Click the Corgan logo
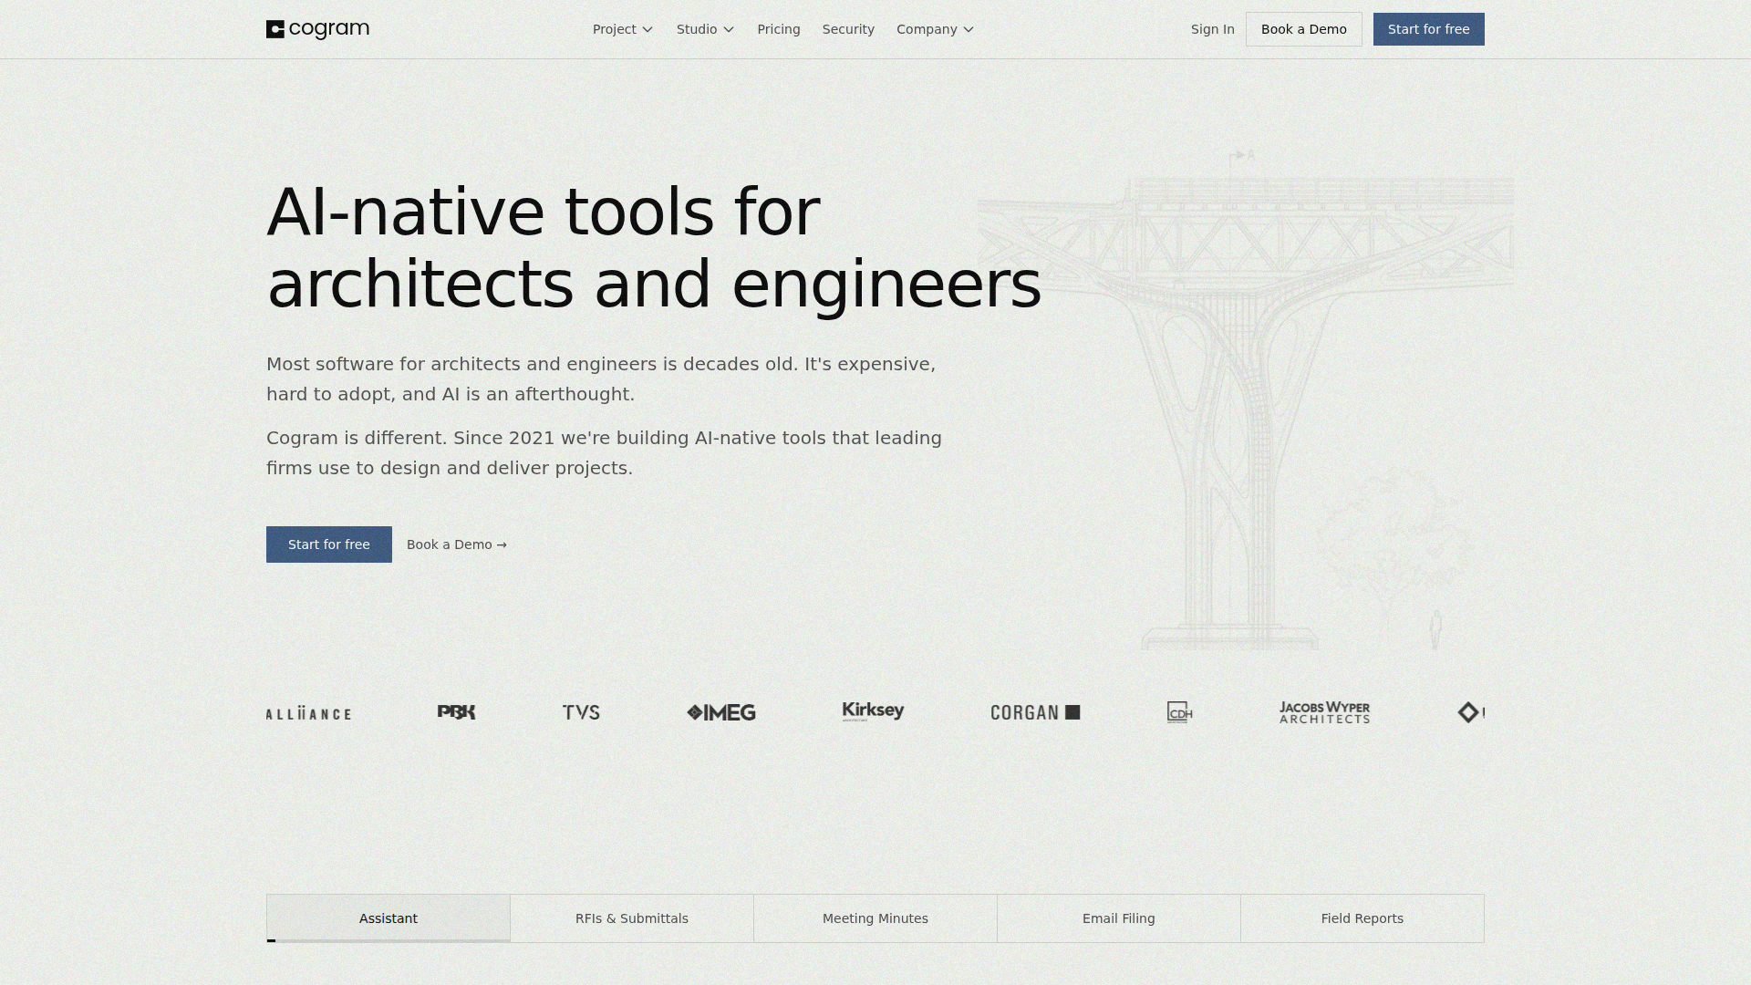The width and height of the screenshot is (1751, 985). 1035,712
